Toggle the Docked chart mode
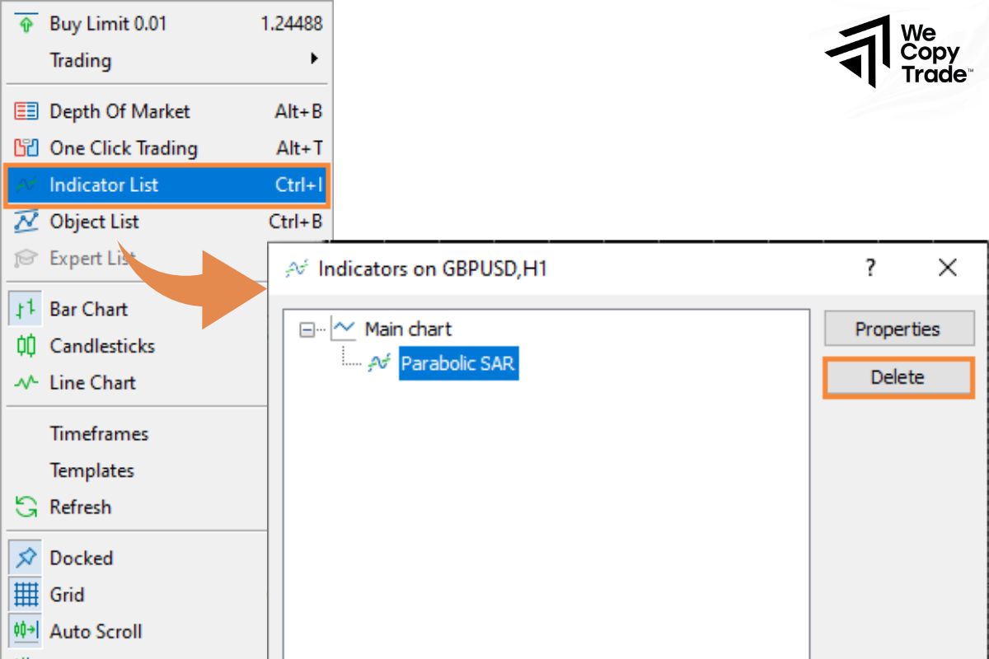This screenshot has width=989, height=659. click(x=25, y=557)
